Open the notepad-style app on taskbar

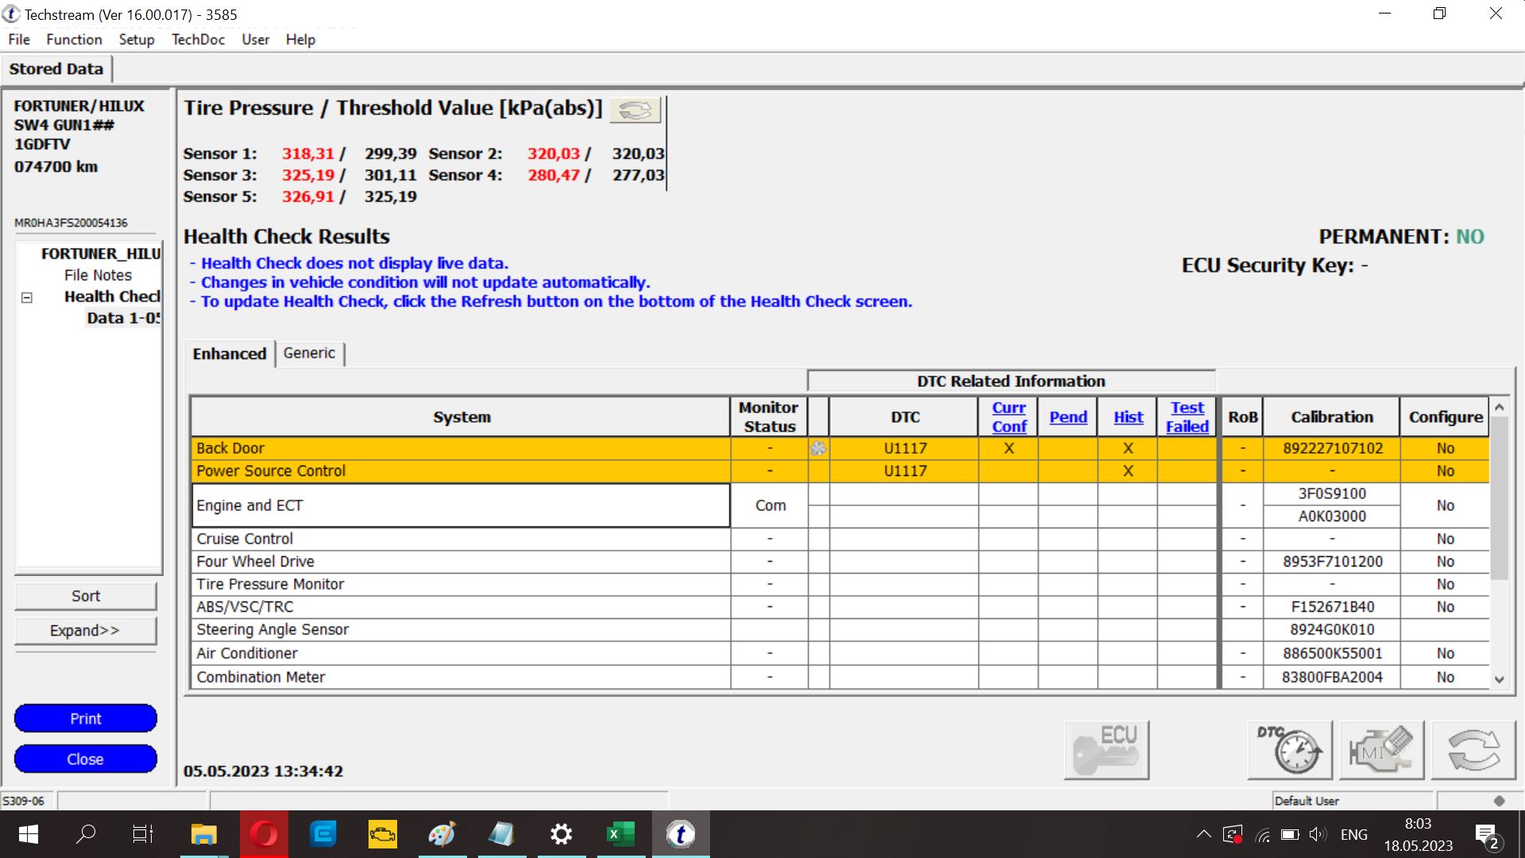[x=502, y=834]
